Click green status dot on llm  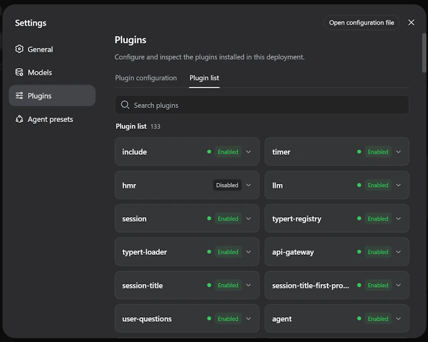tap(359, 185)
